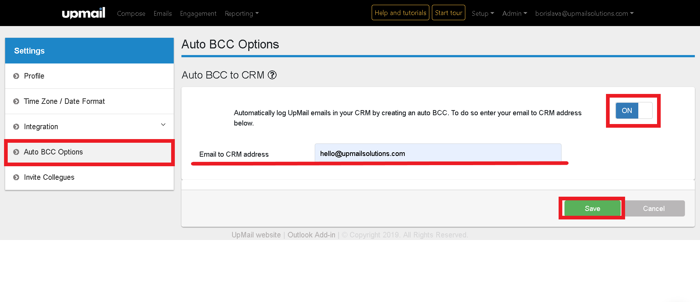The height and width of the screenshot is (302, 700).
Task: Click the Settings sidebar header
Action: click(x=89, y=51)
